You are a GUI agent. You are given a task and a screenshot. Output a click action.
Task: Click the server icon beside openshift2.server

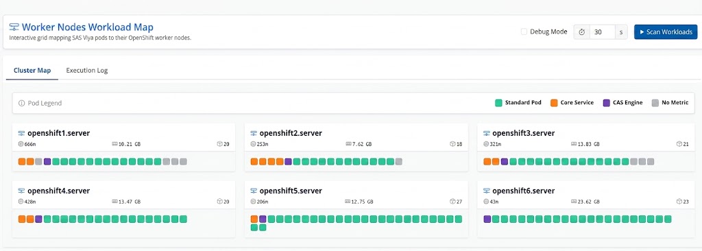click(254, 133)
